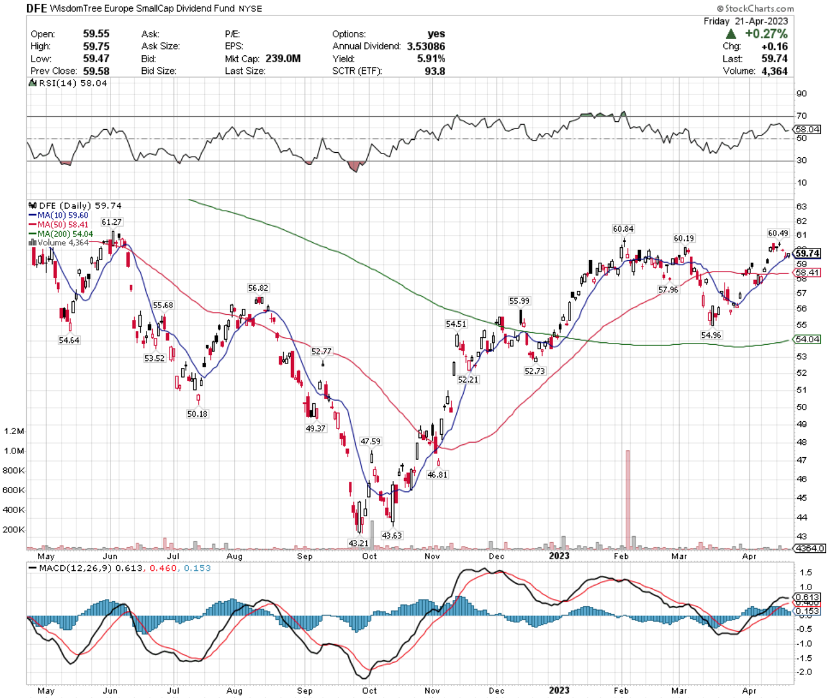830x700 pixels.
Task: Click the Open 59.55 value
Action: [96, 34]
